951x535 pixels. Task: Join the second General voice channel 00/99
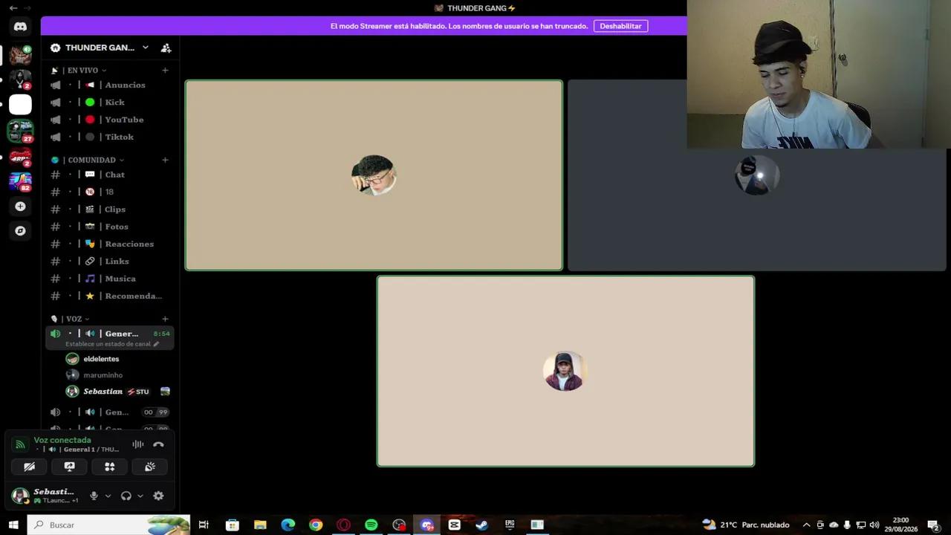point(109,412)
